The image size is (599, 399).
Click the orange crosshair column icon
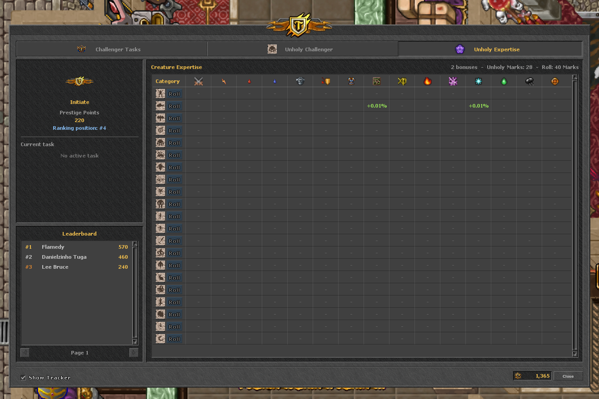pos(554,81)
